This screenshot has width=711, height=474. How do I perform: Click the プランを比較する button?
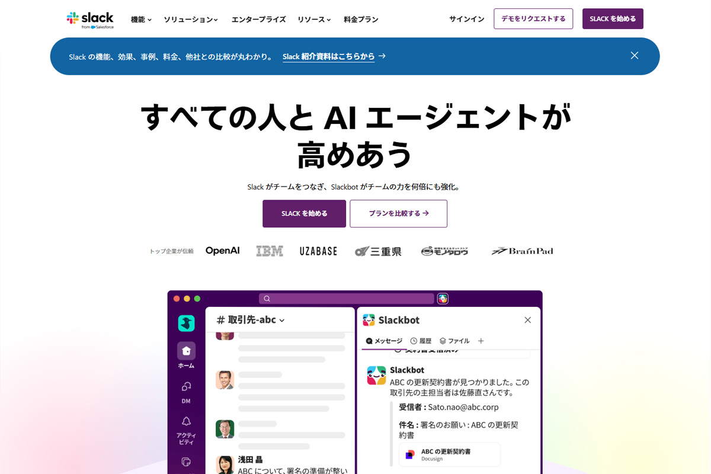pyautogui.click(x=398, y=213)
